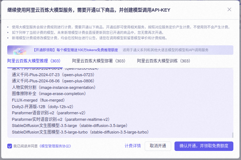Switch to 阿里云百炼大模型训练 (303) tab
241x160 pixels.
pos(165,61)
